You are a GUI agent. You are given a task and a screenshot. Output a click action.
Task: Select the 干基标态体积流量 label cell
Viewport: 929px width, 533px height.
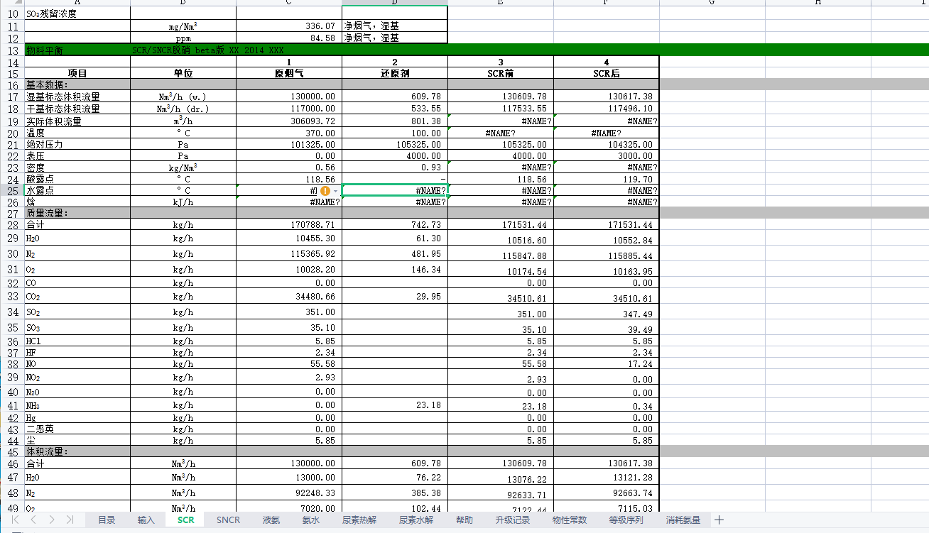(77, 109)
